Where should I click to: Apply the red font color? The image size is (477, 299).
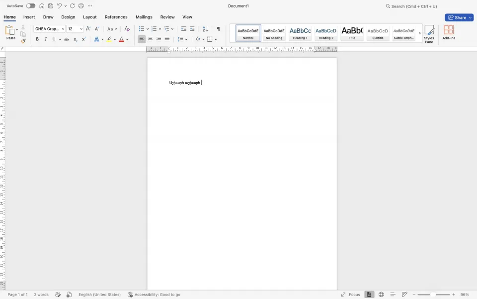click(121, 39)
